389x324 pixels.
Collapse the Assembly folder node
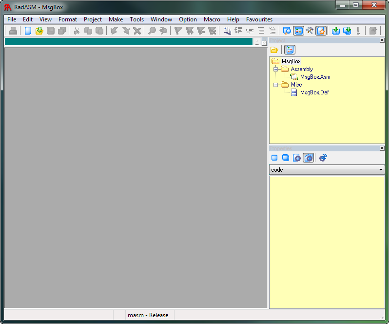pos(275,69)
